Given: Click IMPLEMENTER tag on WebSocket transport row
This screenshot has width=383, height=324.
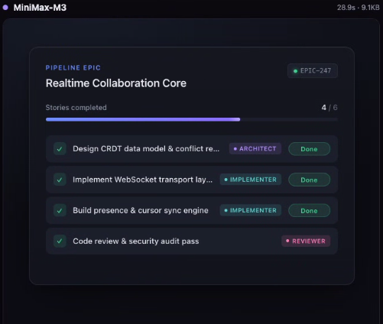Looking at the screenshot, I should [251, 180].
